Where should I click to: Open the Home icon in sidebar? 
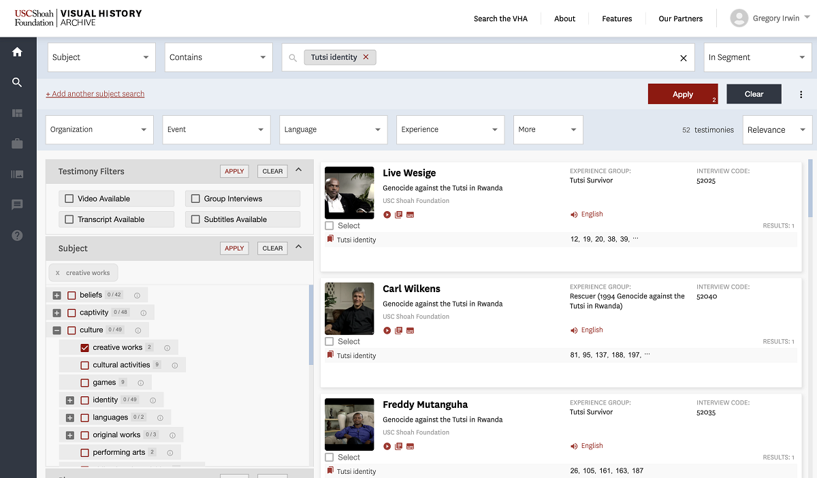click(x=17, y=52)
